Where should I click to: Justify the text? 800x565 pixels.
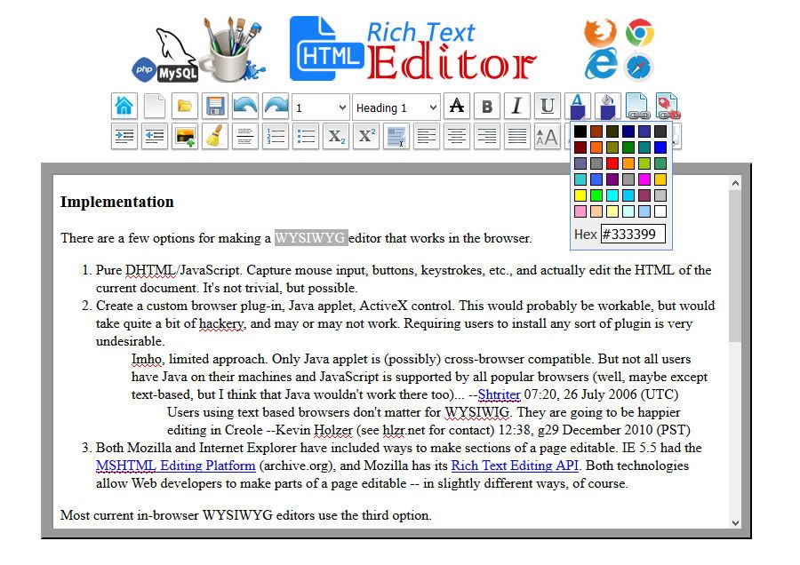click(x=516, y=136)
